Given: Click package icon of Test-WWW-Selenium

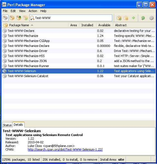Looking at the screenshot, I should coord(4,71).
